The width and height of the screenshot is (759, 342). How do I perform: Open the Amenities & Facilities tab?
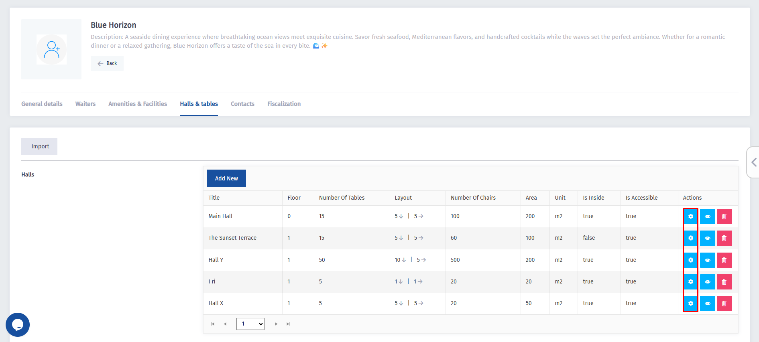[x=138, y=104]
